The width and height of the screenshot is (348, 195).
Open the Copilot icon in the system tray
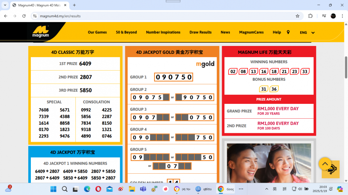(x=340, y=189)
